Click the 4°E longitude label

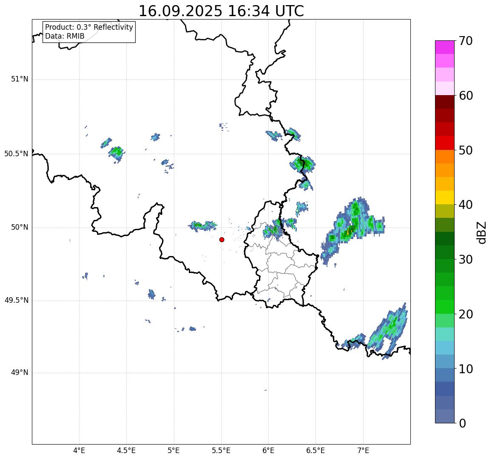(79, 451)
